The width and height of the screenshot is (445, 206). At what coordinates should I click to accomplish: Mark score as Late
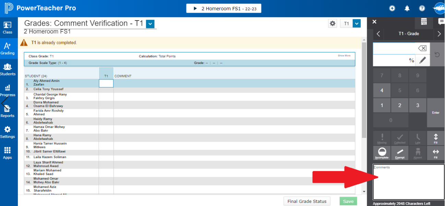(418, 138)
